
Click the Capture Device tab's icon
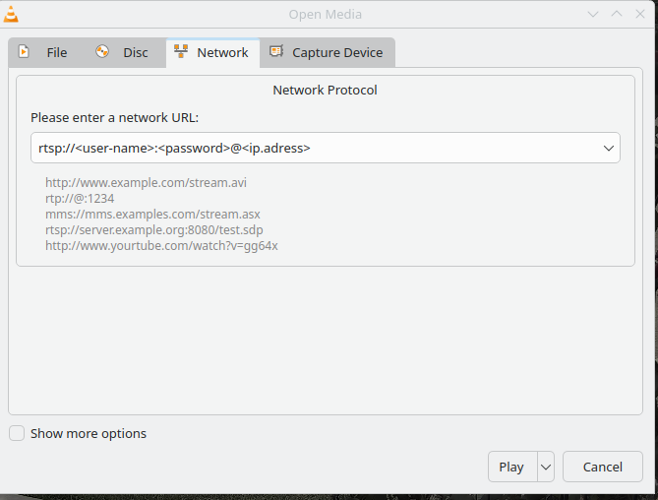click(276, 52)
